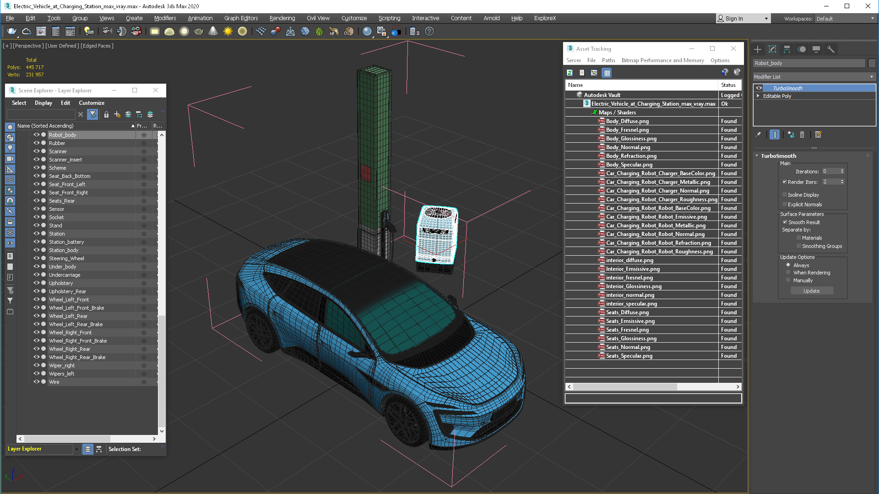
Task: Click the Update button in TurboSmooth
Action: [811, 291]
